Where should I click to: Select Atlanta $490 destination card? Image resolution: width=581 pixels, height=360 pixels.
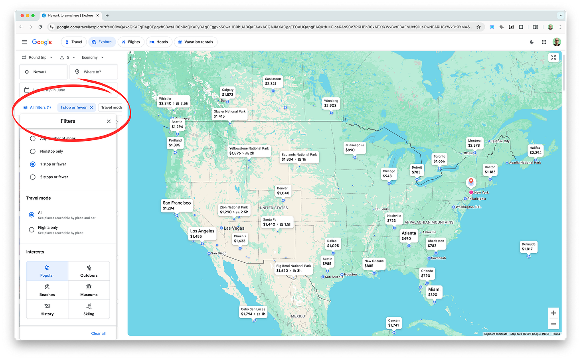(409, 236)
